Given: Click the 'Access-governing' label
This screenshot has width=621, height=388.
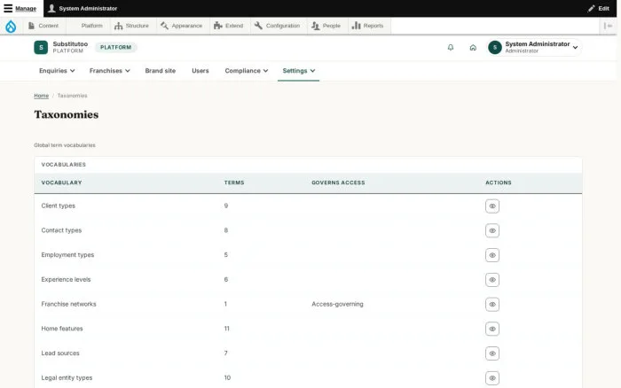Looking at the screenshot, I should click(x=337, y=304).
